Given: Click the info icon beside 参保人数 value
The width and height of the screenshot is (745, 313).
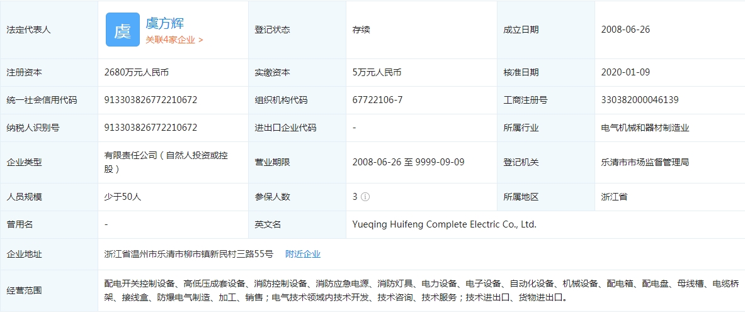Looking at the screenshot, I should click(x=365, y=197).
